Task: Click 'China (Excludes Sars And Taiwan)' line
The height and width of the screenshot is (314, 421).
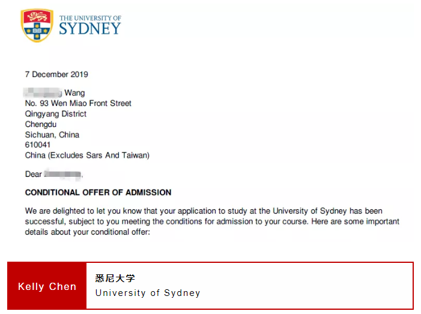Action: coord(87,155)
